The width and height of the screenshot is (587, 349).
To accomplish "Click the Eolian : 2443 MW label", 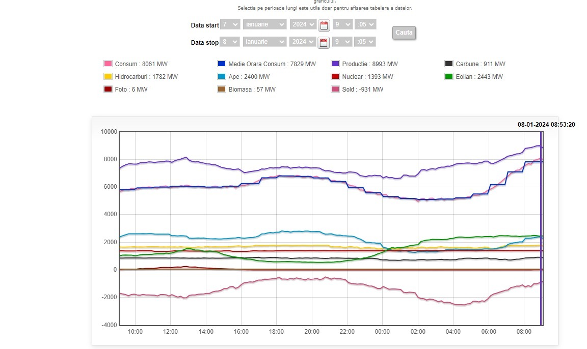I will click(479, 77).
